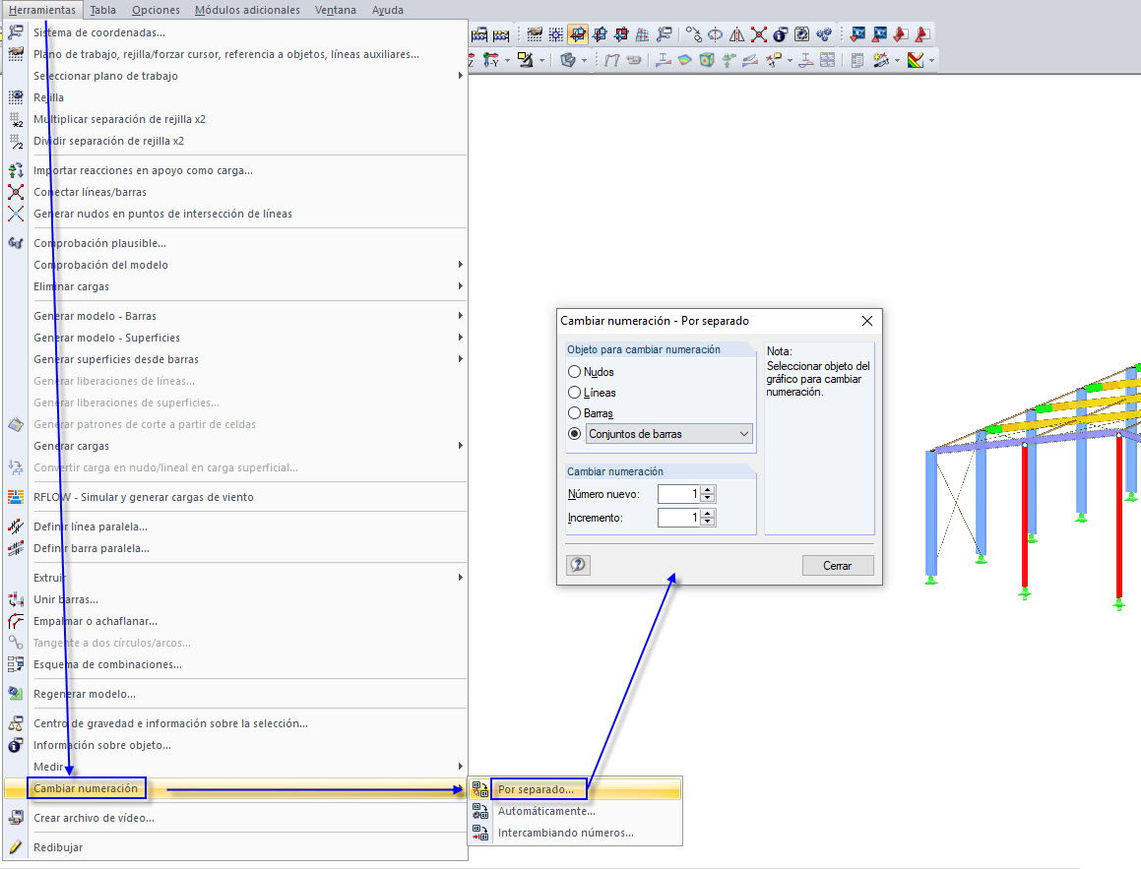The height and width of the screenshot is (869, 1141).
Task: Click the help button in Cambiar numeración dialog
Action: (x=578, y=565)
